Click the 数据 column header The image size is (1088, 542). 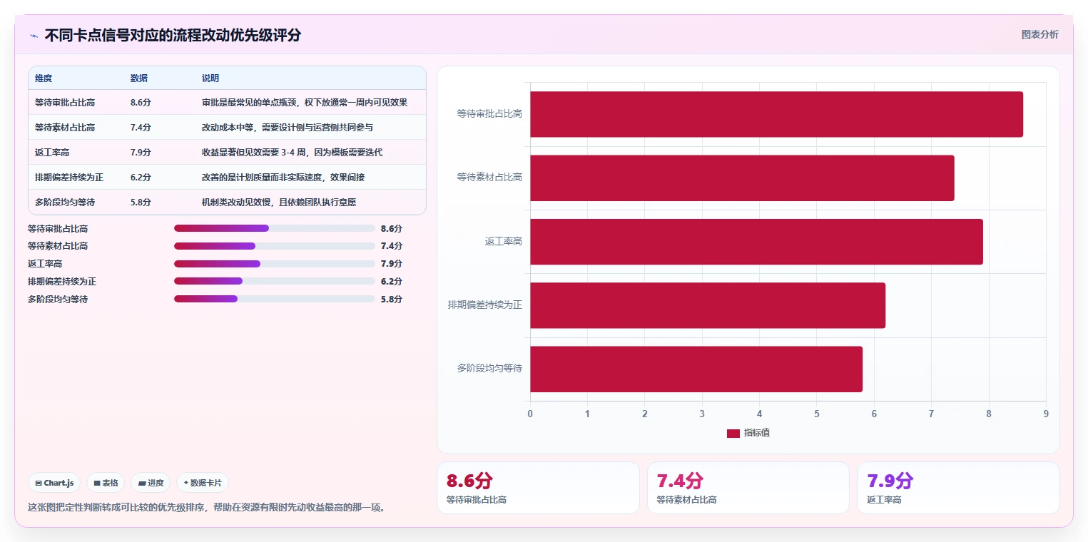[139, 78]
